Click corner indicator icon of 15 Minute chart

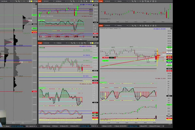[97, 46]
